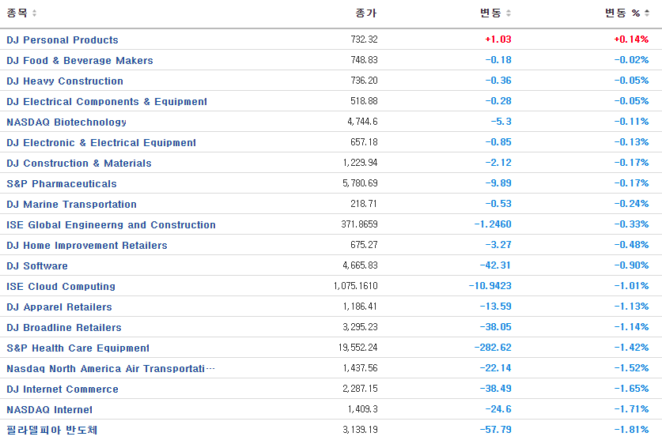Screen dimensions: 662x444
Task: Select change value -0.28
Action: 498,101
